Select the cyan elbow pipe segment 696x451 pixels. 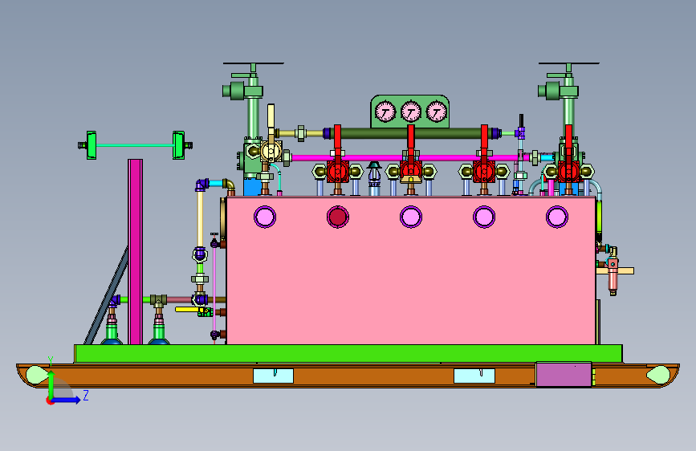pyautogui.click(x=215, y=183)
